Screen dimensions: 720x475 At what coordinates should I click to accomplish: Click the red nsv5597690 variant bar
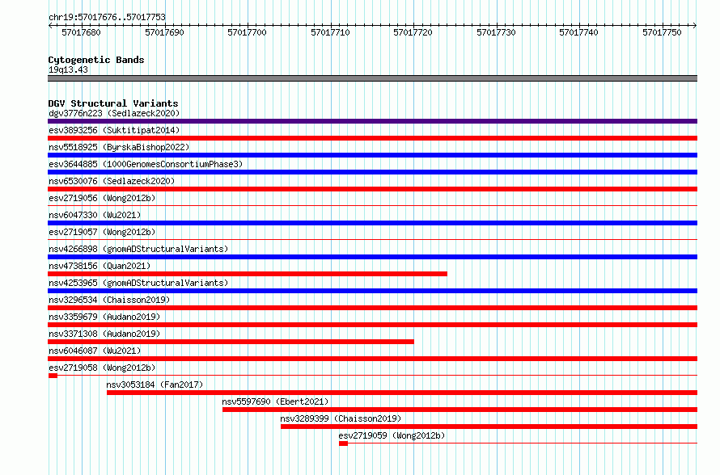click(x=460, y=410)
